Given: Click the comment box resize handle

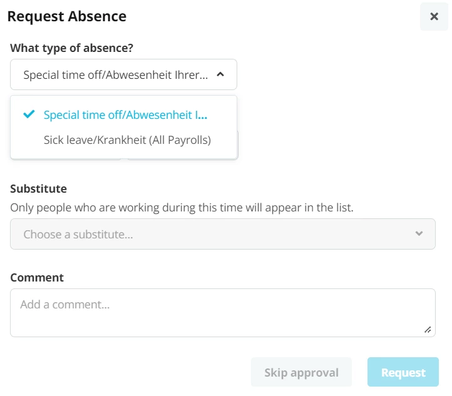Looking at the screenshot, I should (428, 330).
